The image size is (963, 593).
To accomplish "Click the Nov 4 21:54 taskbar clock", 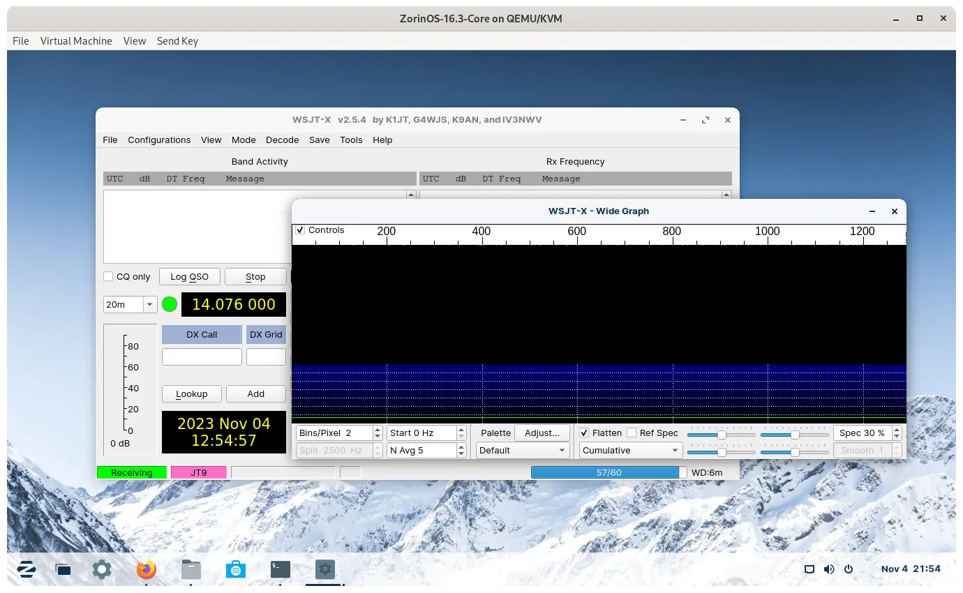I will tap(911, 569).
